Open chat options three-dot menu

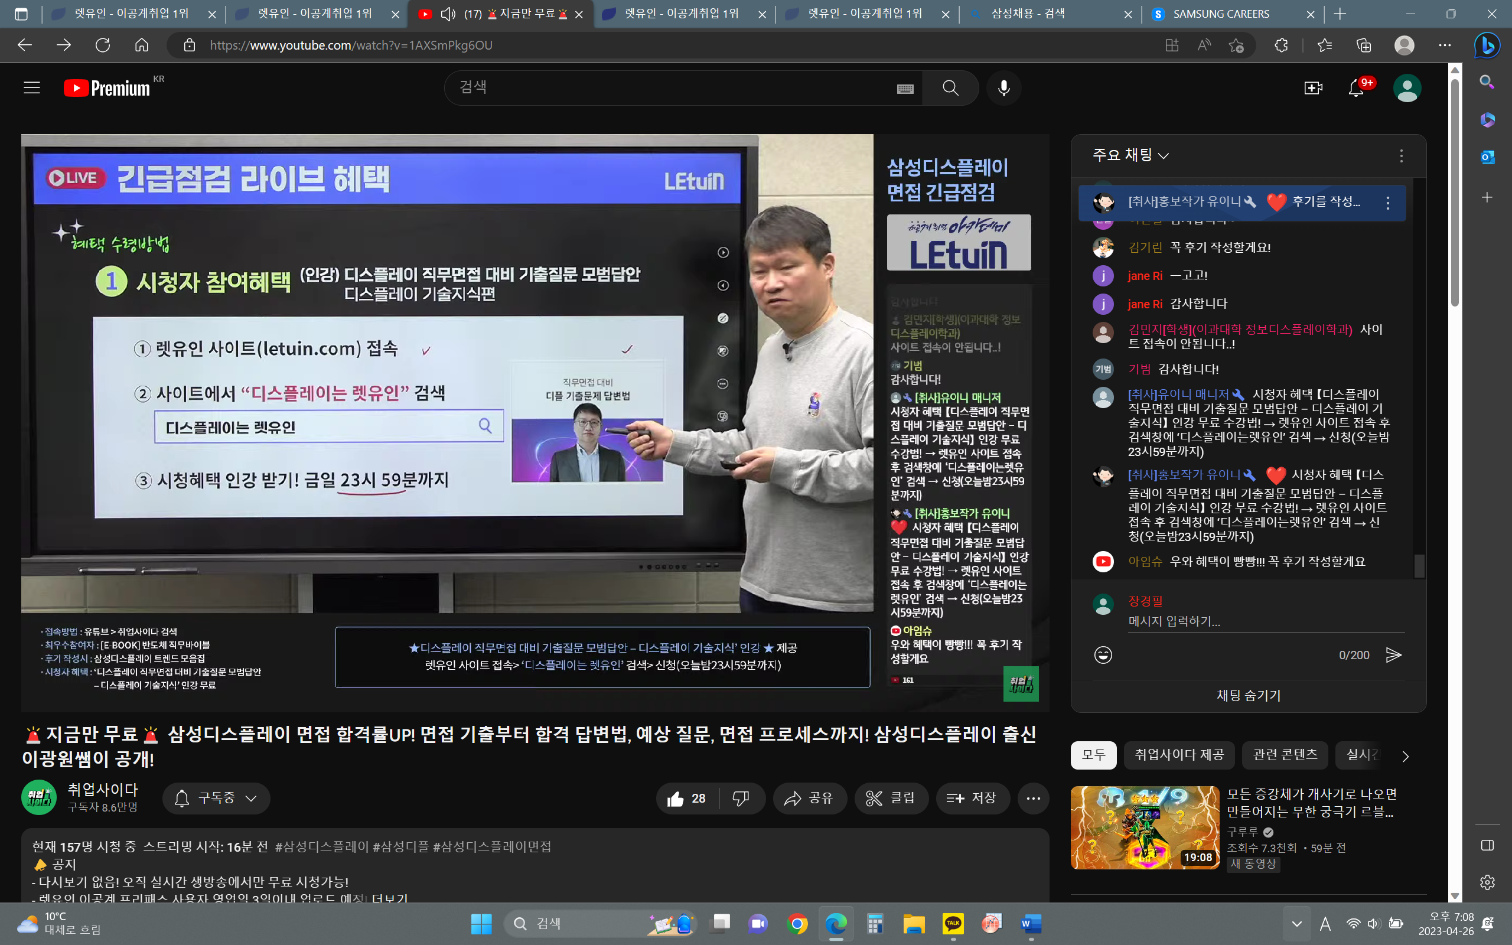coord(1402,155)
